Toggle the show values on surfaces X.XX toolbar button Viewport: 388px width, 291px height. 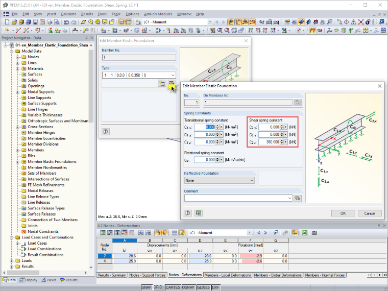[252, 22]
